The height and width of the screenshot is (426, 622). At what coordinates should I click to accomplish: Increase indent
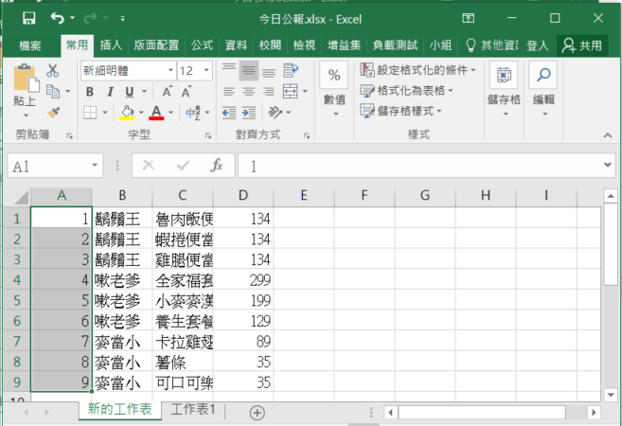pyautogui.click(x=249, y=113)
